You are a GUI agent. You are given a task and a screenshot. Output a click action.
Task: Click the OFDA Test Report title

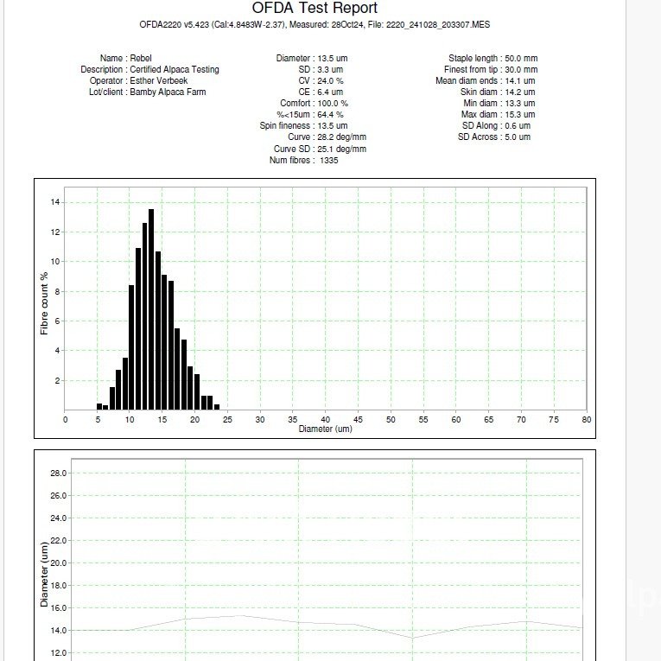pyautogui.click(x=315, y=8)
